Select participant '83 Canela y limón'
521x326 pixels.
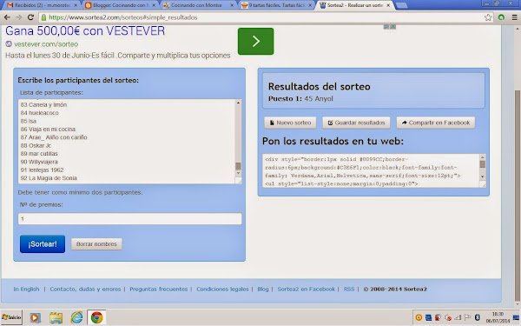click(43, 105)
